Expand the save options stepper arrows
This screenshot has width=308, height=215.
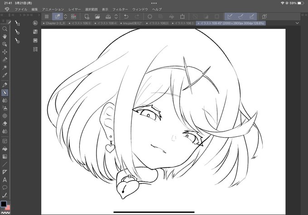tap(116, 16)
